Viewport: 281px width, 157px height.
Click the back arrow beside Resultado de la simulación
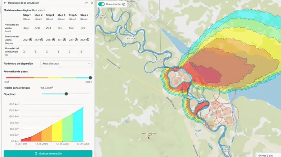(x=5, y=3)
